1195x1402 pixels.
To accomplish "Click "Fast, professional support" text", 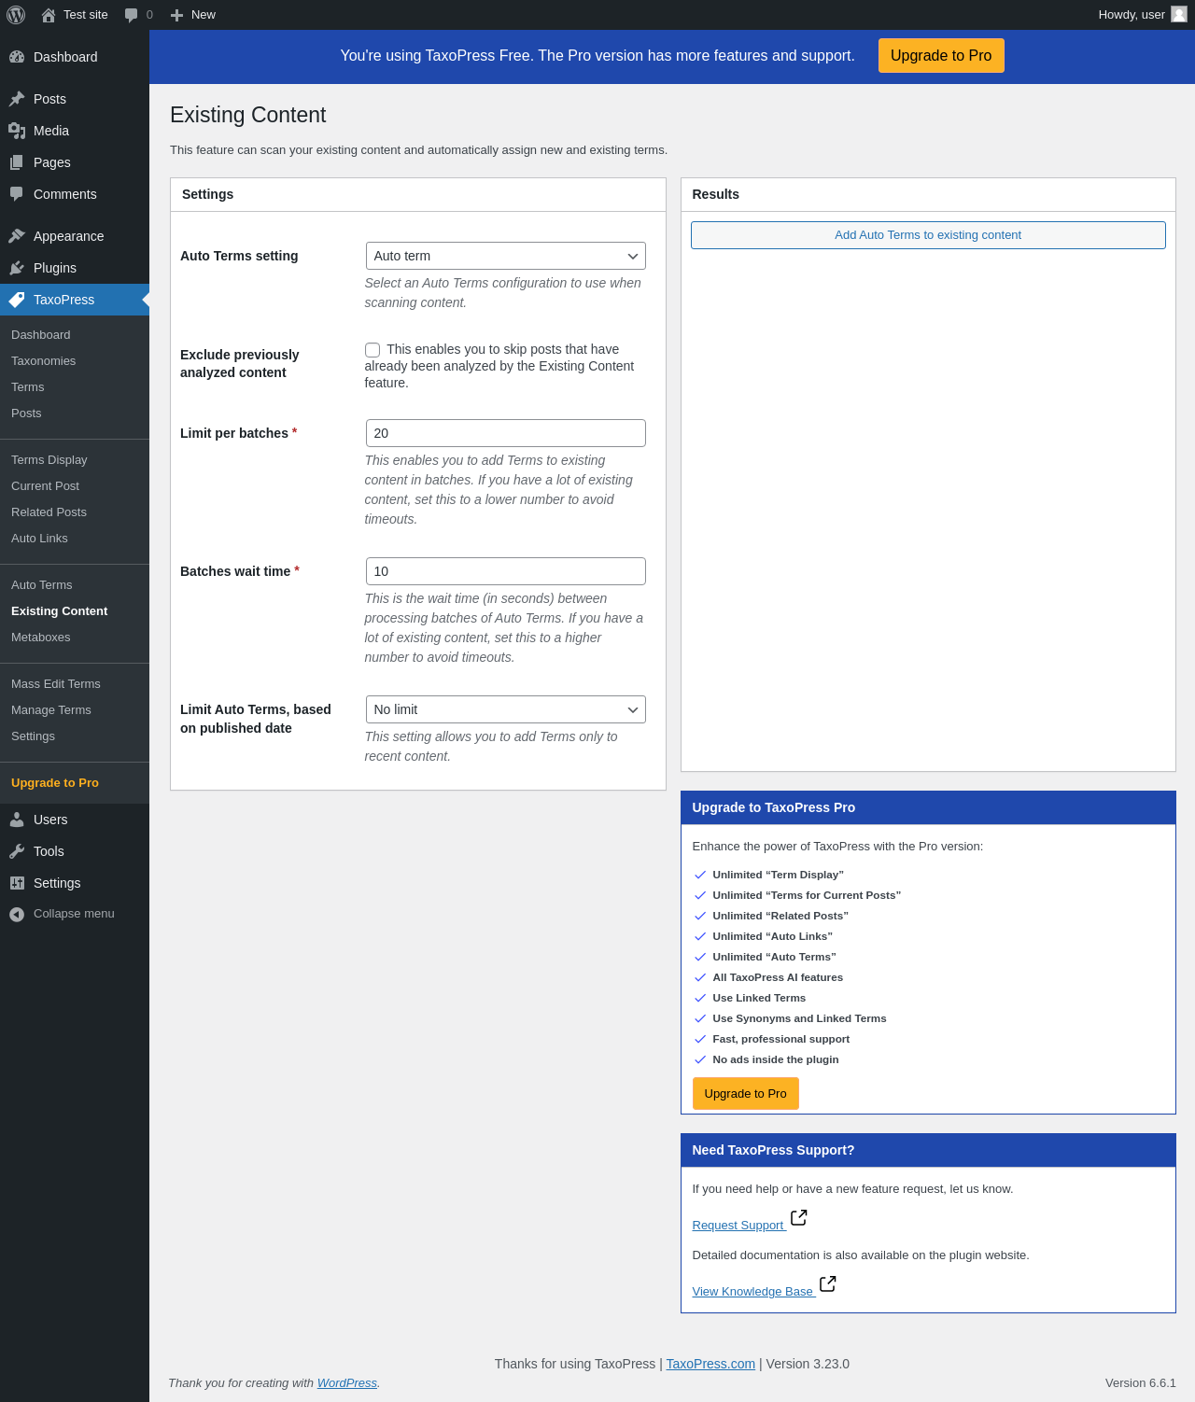I will pos(781,1039).
